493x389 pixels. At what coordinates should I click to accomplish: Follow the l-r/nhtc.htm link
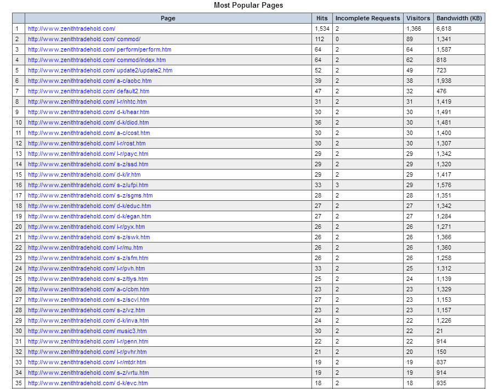(87, 102)
